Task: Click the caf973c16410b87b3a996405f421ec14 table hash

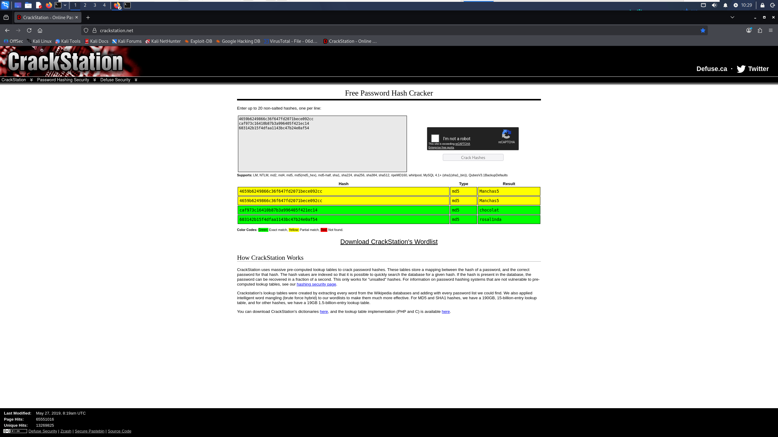Action: pos(278,210)
